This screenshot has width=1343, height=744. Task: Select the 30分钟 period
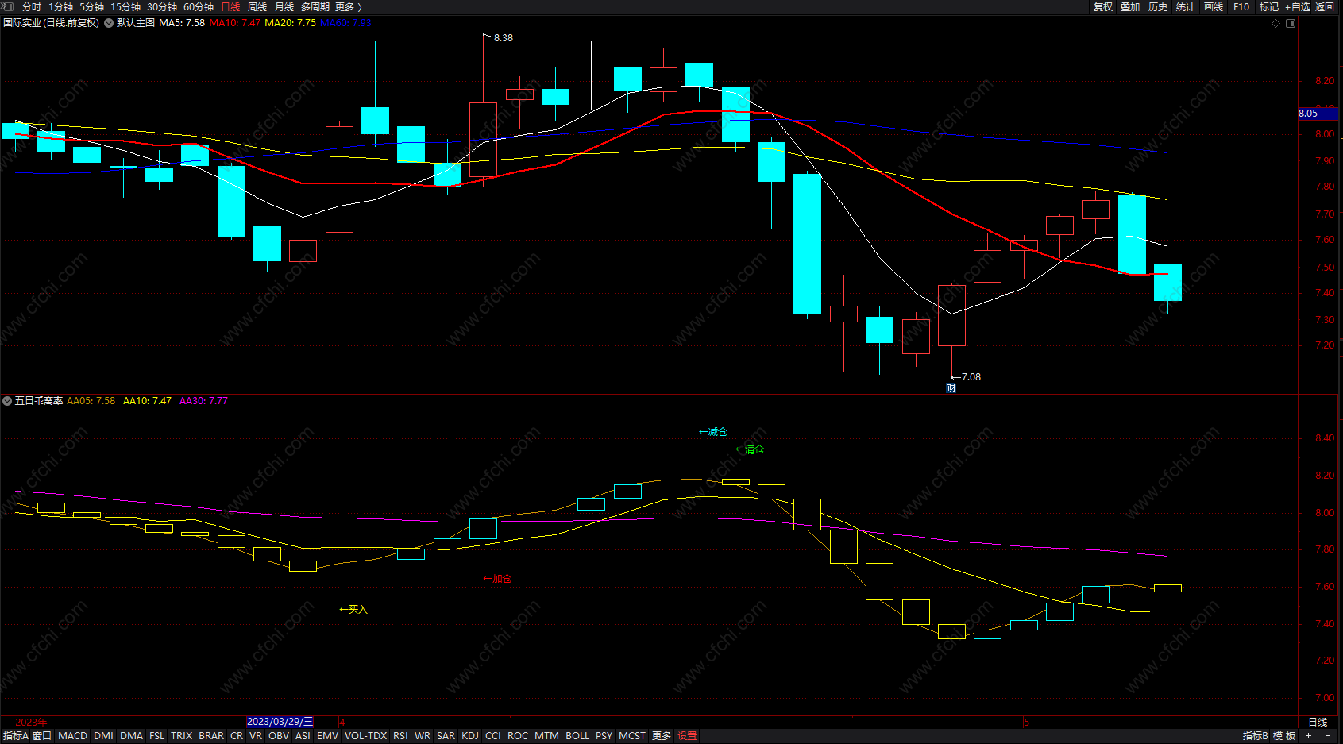pos(162,6)
